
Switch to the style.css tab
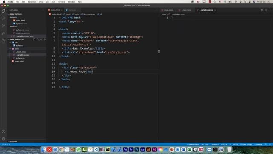click(72, 10)
